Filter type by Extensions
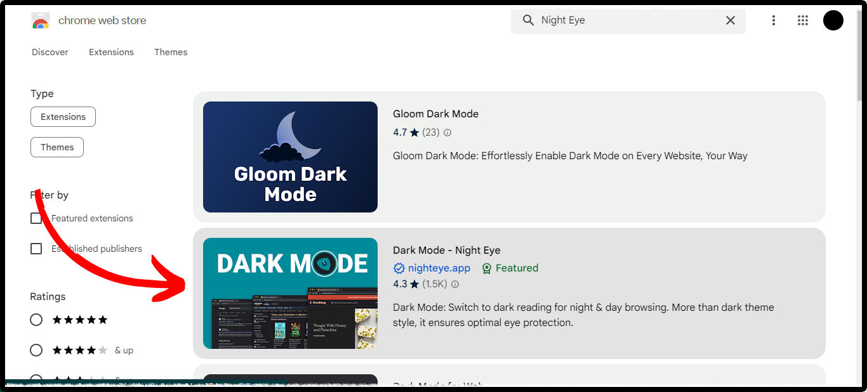 (x=63, y=117)
